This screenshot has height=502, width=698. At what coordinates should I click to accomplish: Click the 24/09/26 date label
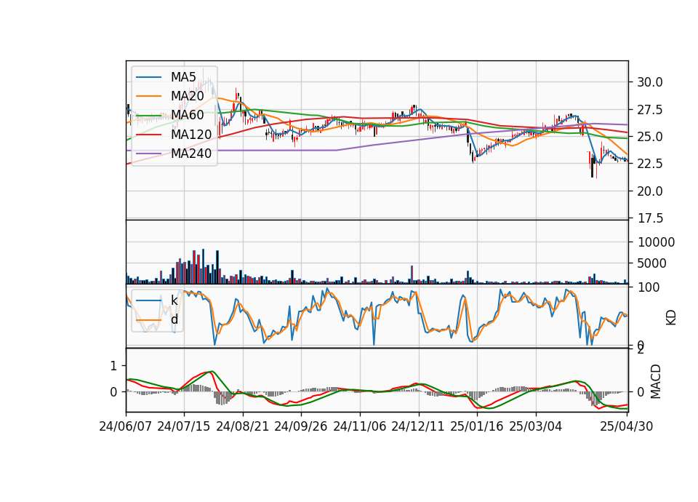[x=301, y=426]
